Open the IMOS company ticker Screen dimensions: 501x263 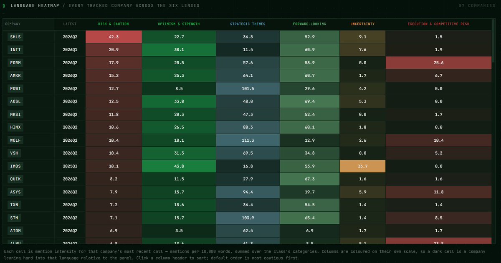[x=16, y=166]
